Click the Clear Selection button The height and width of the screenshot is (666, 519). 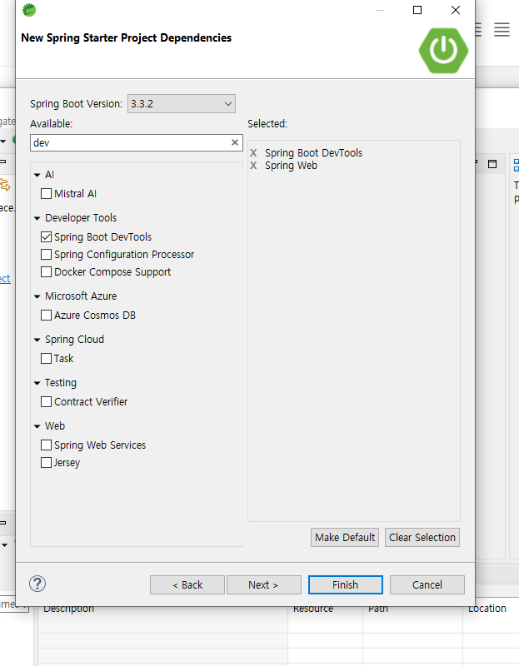[422, 537]
